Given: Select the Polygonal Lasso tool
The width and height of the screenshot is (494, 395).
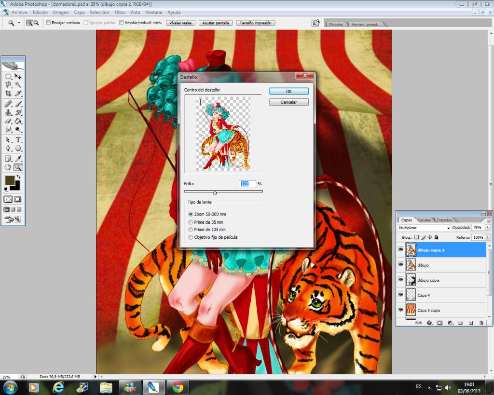Looking at the screenshot, I should tap(8, 85).
